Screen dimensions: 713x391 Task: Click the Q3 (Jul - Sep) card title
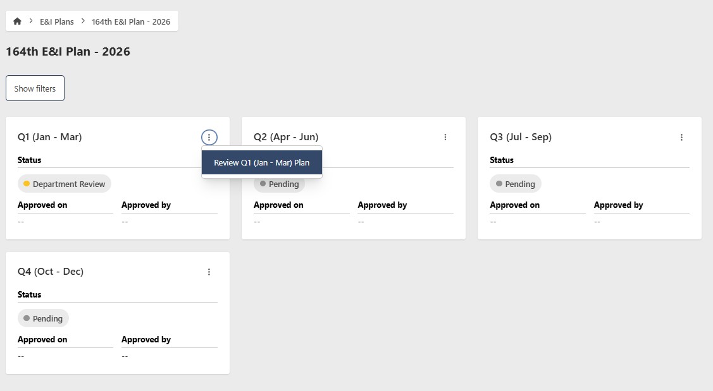[521, 137]
